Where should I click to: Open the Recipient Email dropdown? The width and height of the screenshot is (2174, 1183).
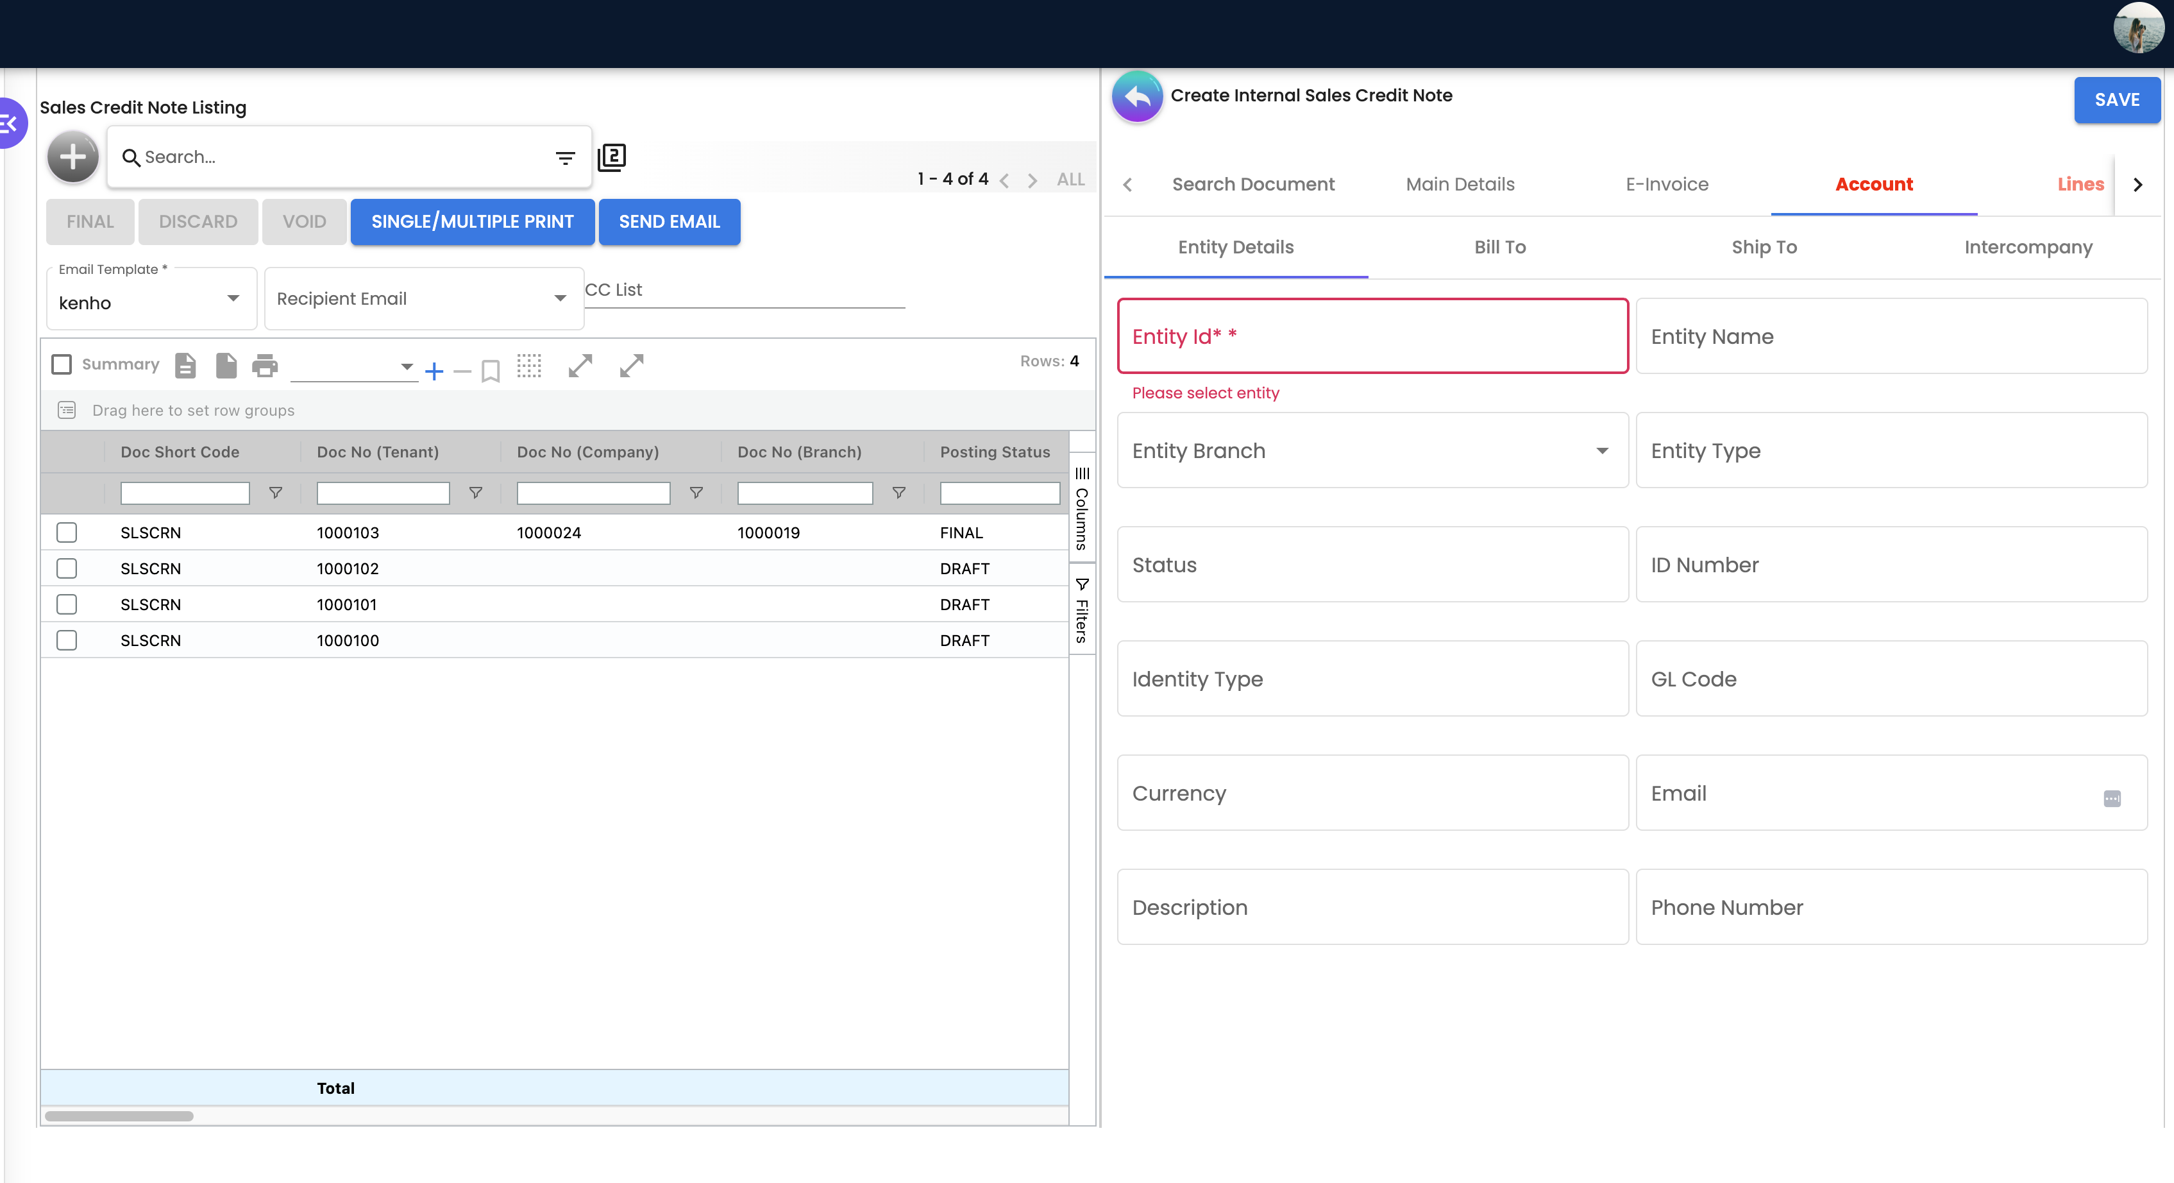[x=424, y=299]
